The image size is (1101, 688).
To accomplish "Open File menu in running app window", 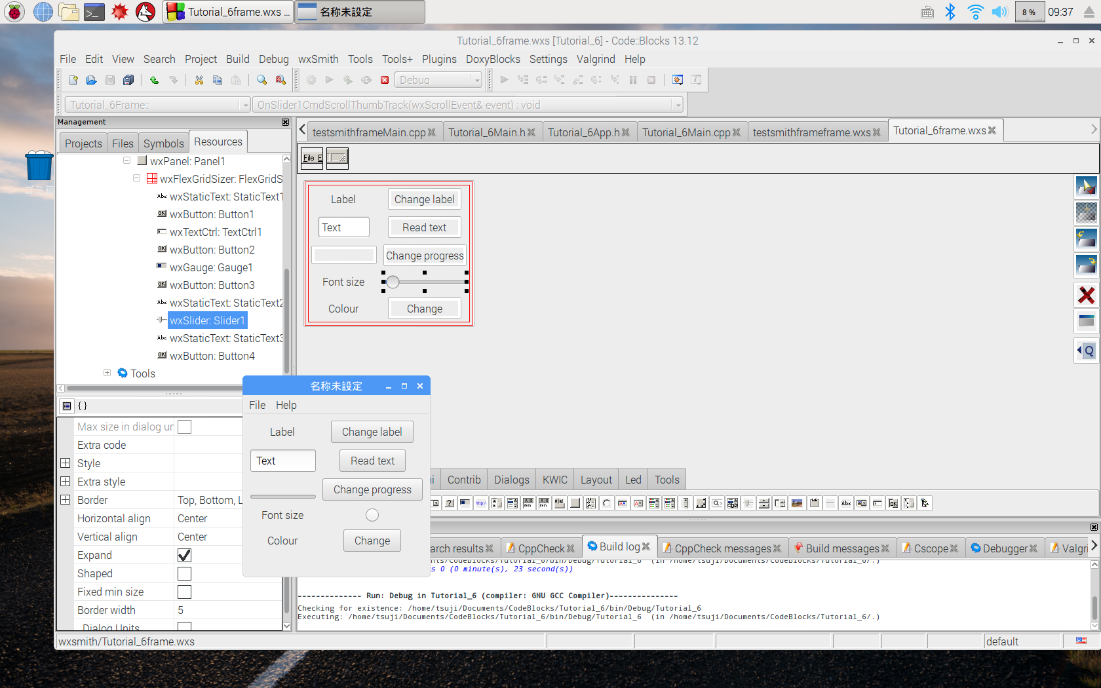I will tap(257, 405).
